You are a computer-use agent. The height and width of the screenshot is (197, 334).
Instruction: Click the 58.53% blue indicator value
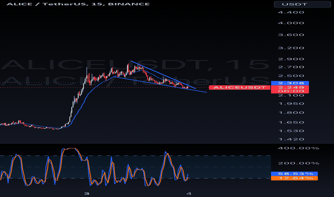click(x=294, y=174)
